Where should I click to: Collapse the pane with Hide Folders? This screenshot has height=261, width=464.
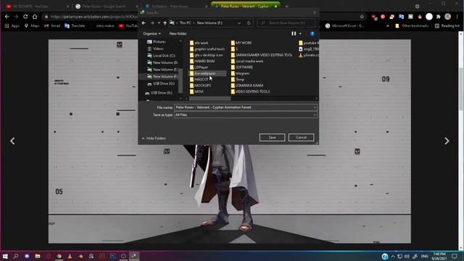coord(154,138)
